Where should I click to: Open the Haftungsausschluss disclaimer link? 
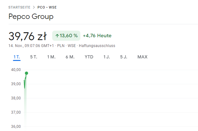[97, 46]
